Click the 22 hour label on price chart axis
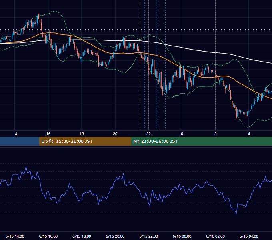Image resolution: width=272 pixels, height=240 pixels. coord(148,134)
